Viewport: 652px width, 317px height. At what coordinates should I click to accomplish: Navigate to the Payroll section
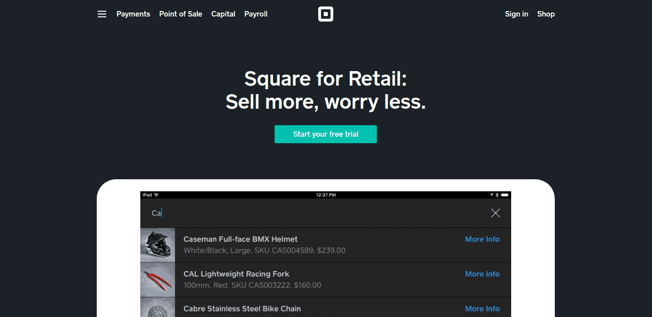point(256,14)
